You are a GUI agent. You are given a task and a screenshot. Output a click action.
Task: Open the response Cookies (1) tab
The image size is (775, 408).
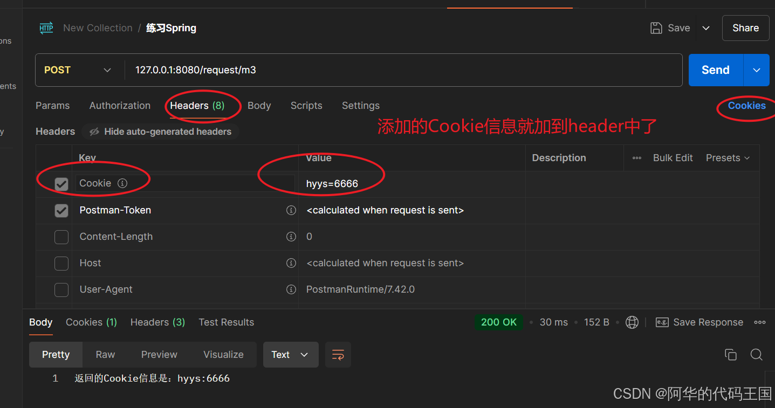[91, 322]
